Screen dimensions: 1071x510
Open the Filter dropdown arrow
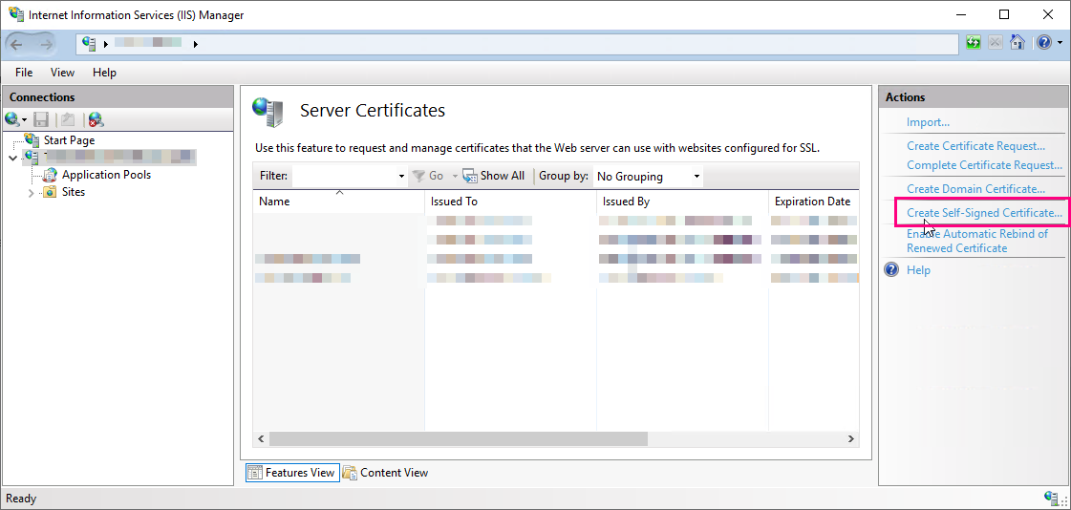click(401, 177)
